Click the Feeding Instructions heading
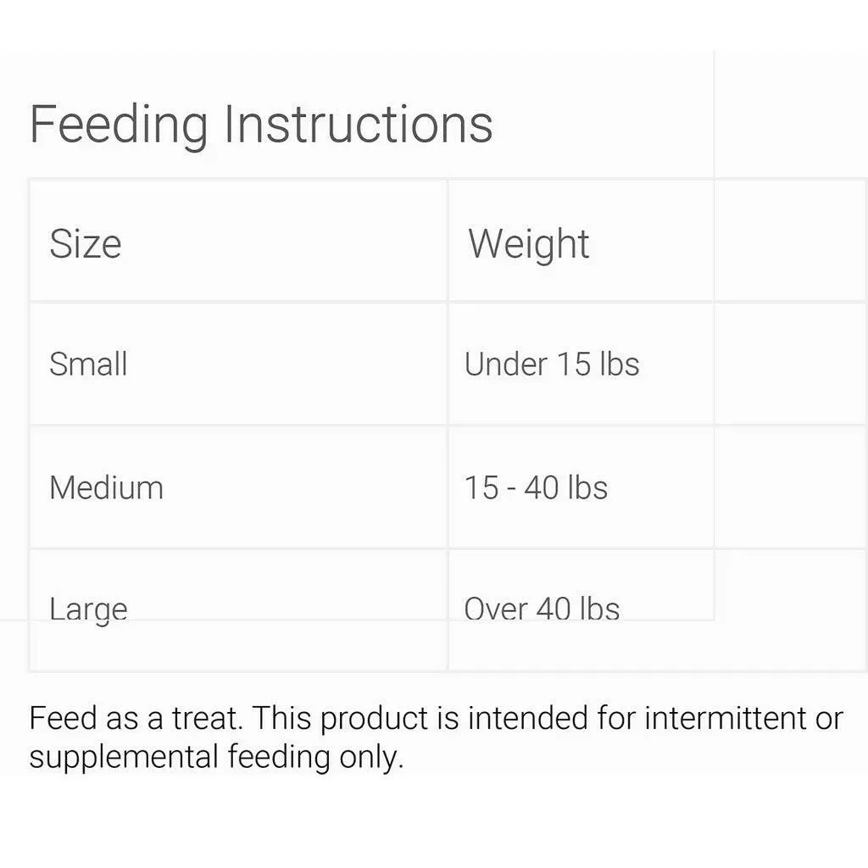This screenshot has width=868, height=868. [x=261, y=125]
